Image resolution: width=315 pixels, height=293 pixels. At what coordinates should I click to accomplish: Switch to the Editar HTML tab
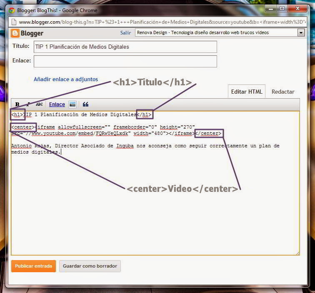pyautogui.click(x=247, y=92)
